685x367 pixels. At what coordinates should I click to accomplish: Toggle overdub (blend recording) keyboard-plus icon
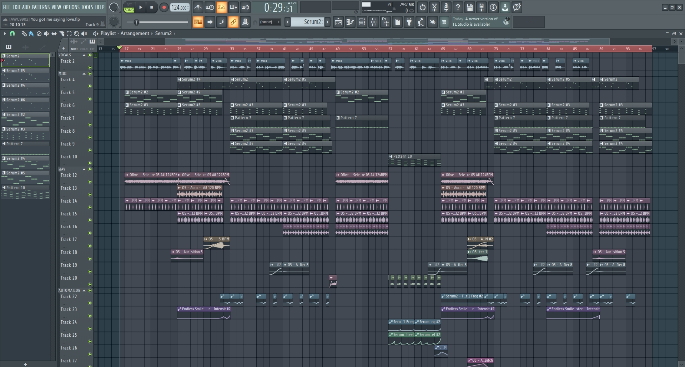coord(233,7)
